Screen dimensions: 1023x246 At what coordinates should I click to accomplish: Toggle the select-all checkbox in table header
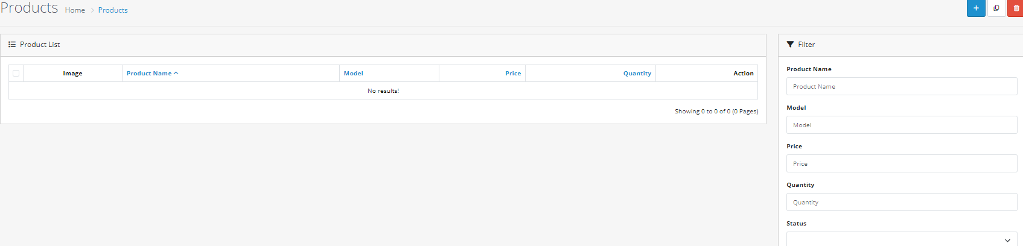16,74
